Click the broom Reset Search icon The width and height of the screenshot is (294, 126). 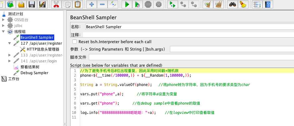click(243, 4)
